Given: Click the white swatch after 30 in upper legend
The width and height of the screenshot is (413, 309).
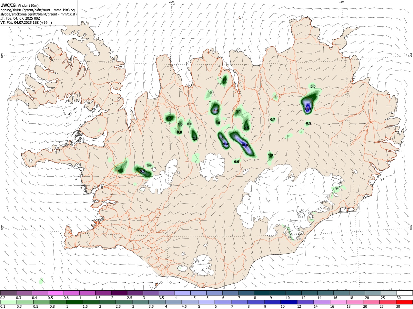Looking at the screenshot, I should tap(405, 293).
